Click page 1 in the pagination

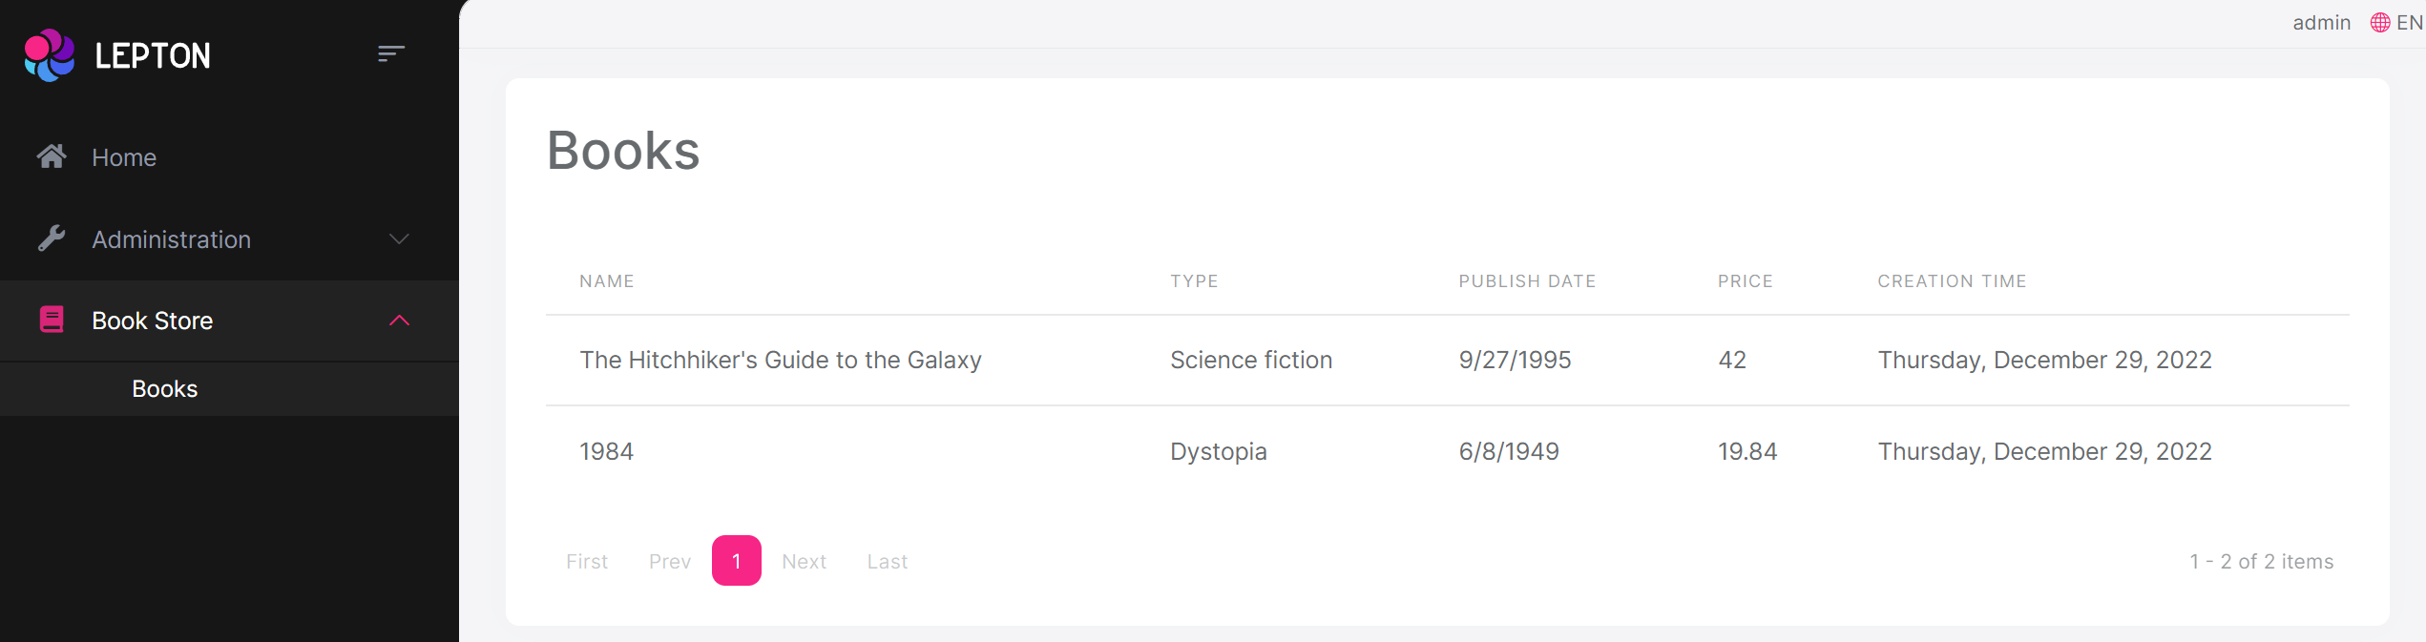(736, 561)
